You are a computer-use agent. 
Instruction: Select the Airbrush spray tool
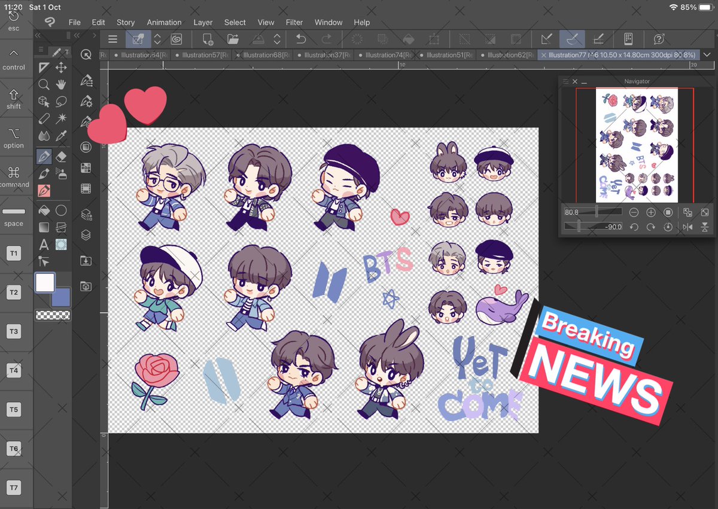[x=61, y=173]
